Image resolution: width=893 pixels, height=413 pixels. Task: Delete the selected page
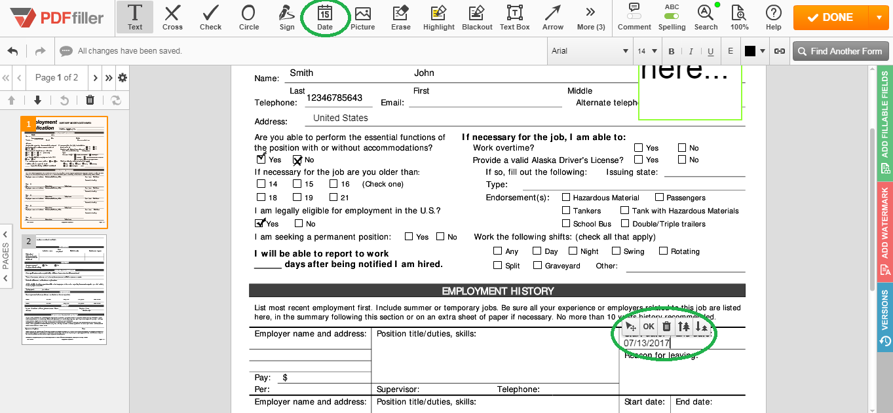tap(90, 99)
